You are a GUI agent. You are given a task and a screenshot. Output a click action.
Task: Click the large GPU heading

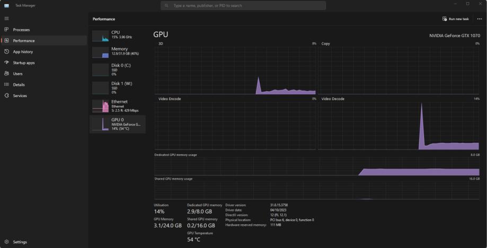click(161, 34)
